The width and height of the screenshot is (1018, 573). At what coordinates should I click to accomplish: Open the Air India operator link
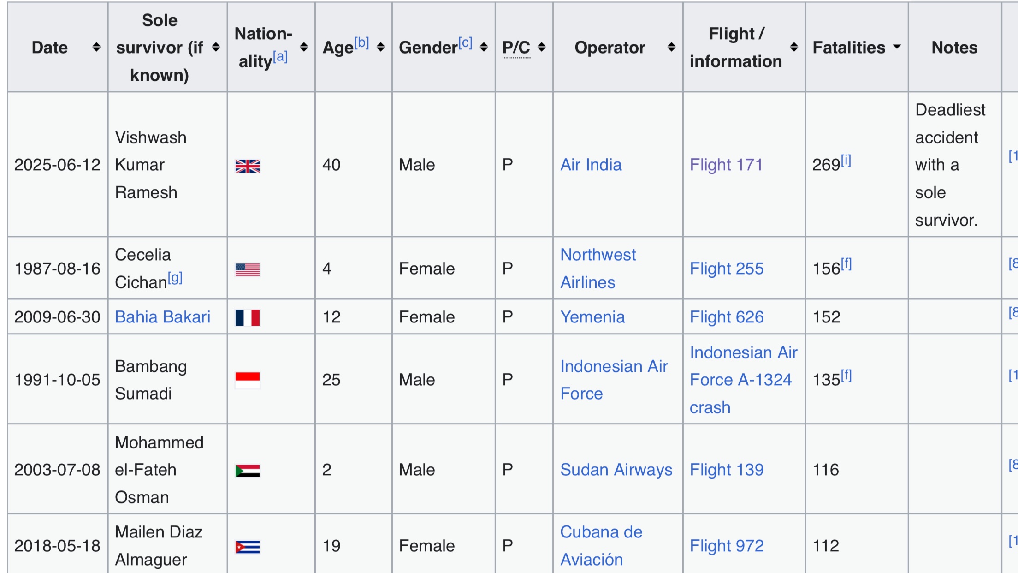point(591,165)
